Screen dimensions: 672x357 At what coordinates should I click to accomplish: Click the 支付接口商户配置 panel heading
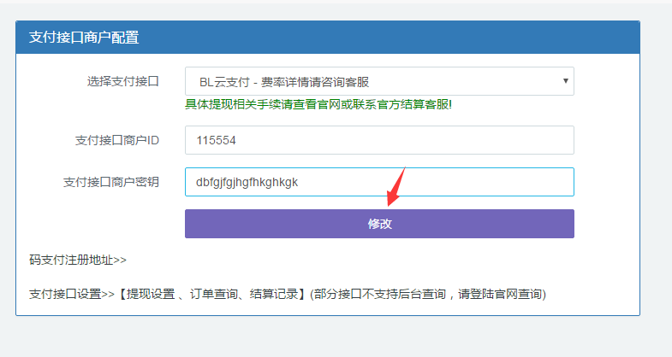[x=84, y=38]
